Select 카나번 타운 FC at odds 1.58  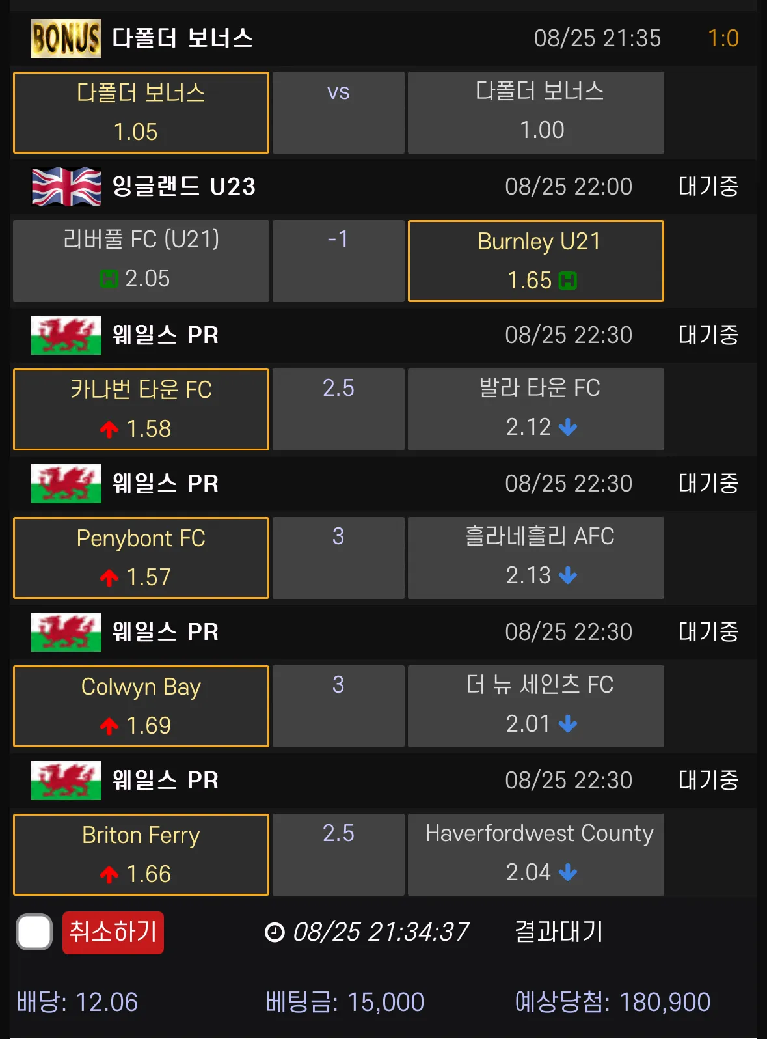(141, 409)
